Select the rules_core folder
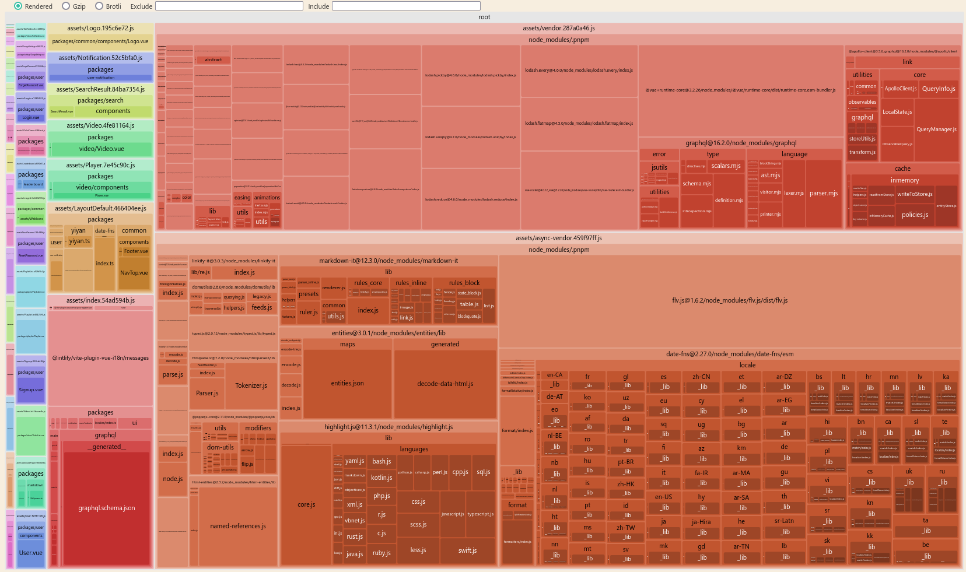This screenshot has height=572, width=966. 368,283
